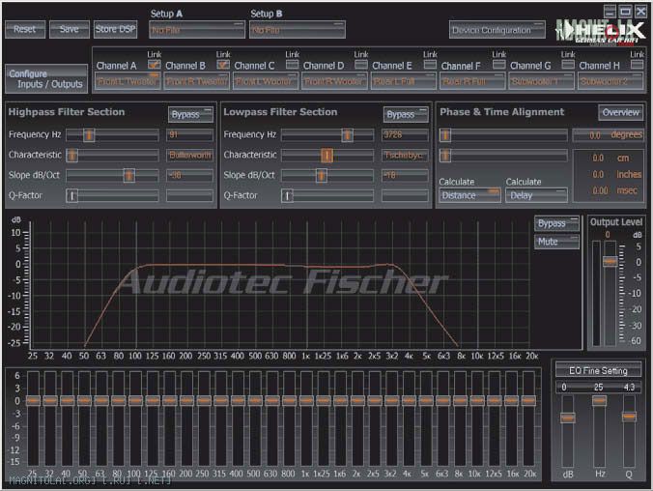Viewport: 653px width, 491px height.
Task: Enable the Link checkbox for Channel F
Action: [498, 64]
